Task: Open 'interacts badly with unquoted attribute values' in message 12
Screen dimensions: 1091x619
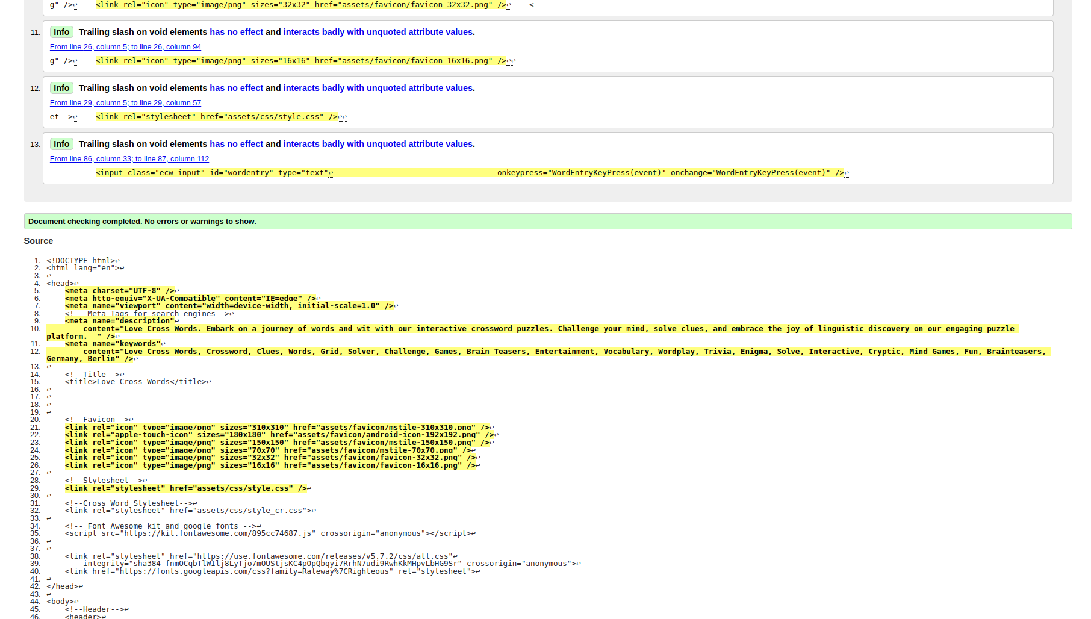Action: [378, 88]
